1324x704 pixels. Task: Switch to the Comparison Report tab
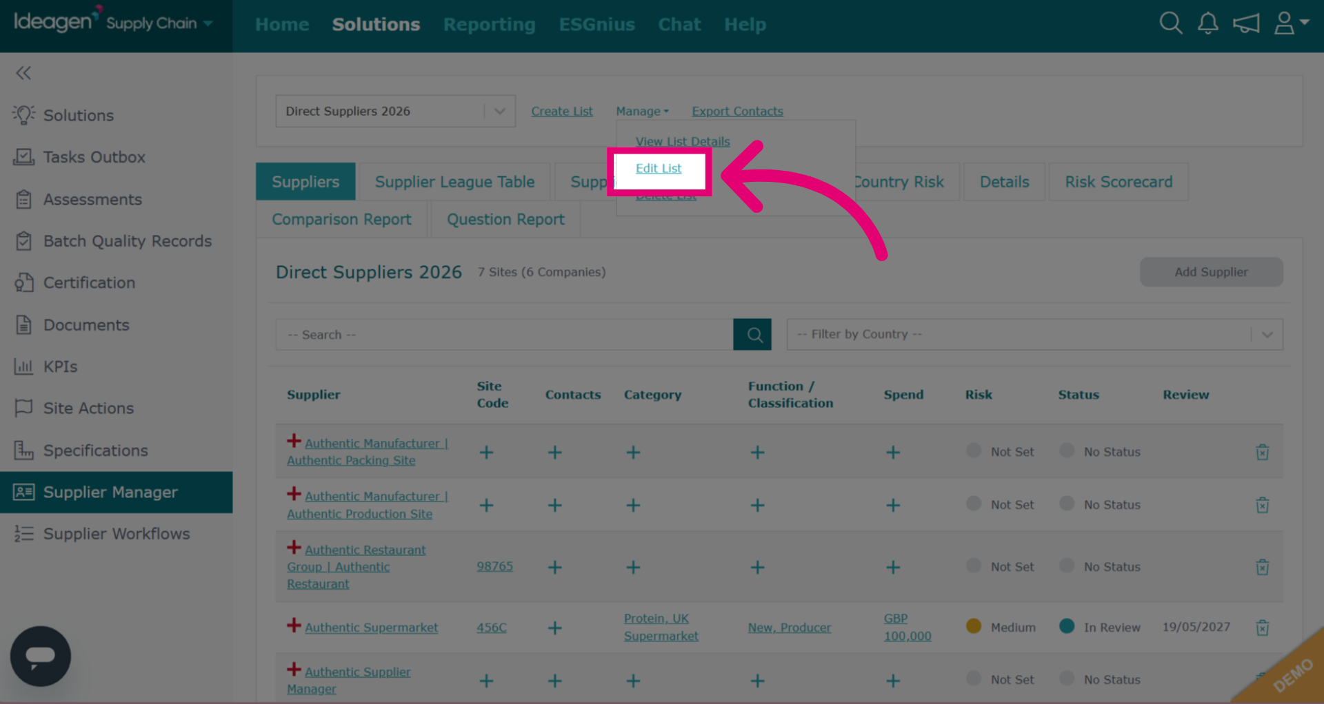(x=341, y=219)
